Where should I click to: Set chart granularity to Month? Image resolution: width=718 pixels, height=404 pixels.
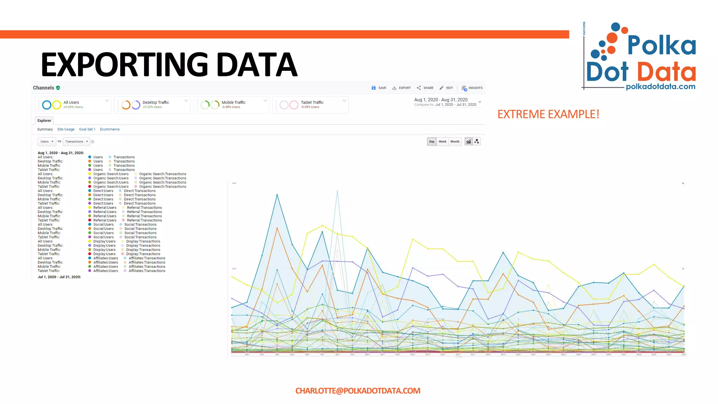(455, 142)
